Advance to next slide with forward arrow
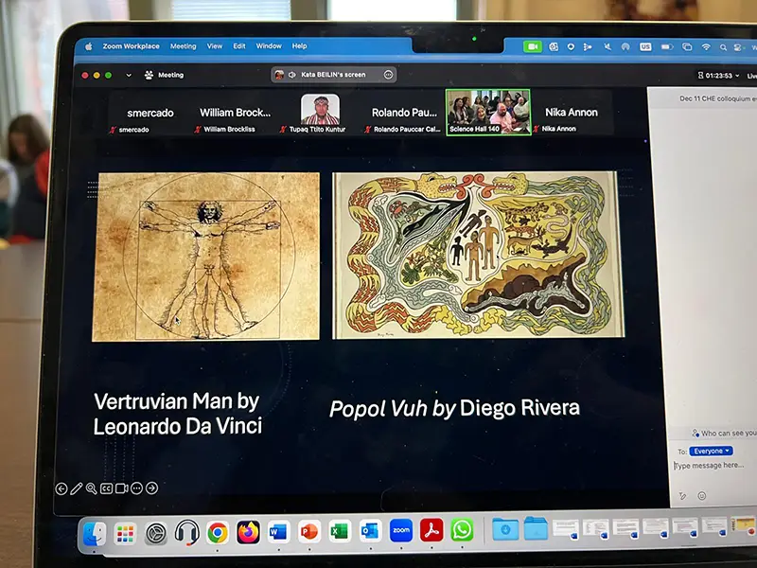This screenshot has width=757, height=568. point(151,488)
